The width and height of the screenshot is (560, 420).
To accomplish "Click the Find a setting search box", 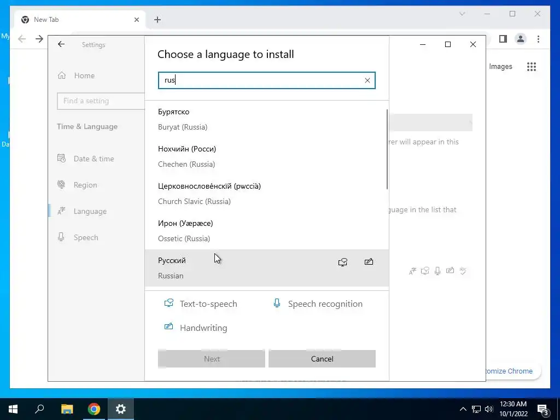I will click(x=101, y=101).
